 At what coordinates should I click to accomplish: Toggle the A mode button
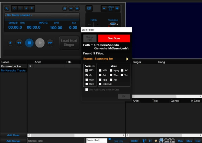point(26,9)
